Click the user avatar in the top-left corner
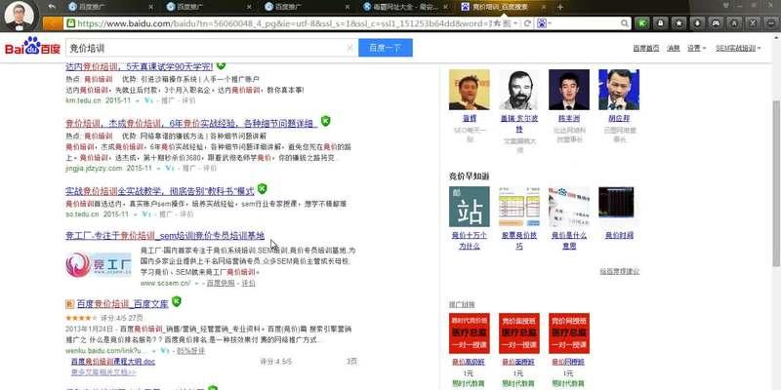 [x=20, y=16]
